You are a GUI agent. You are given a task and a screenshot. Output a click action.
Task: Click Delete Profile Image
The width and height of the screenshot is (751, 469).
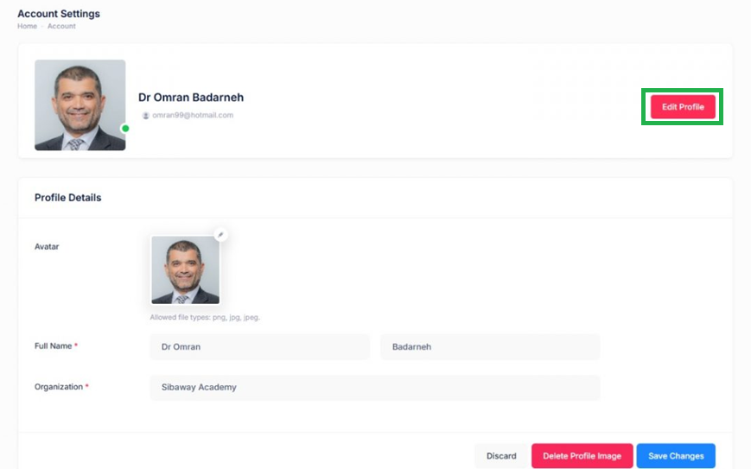(582, 455)
